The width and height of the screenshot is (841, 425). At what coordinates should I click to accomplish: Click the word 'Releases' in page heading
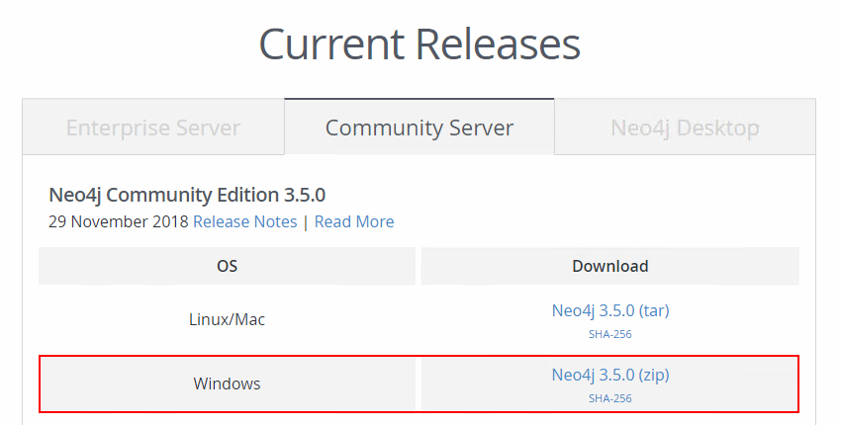tap(498, 44)
